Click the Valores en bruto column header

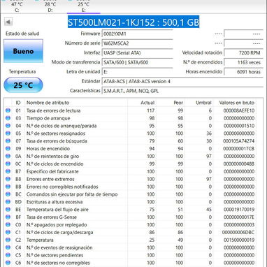click(237, 103)
